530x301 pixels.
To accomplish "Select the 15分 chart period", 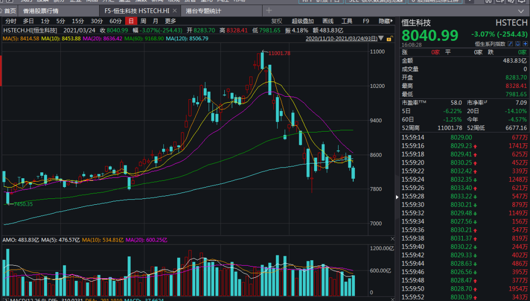I will pyautogui.click(x=78, y=21).
